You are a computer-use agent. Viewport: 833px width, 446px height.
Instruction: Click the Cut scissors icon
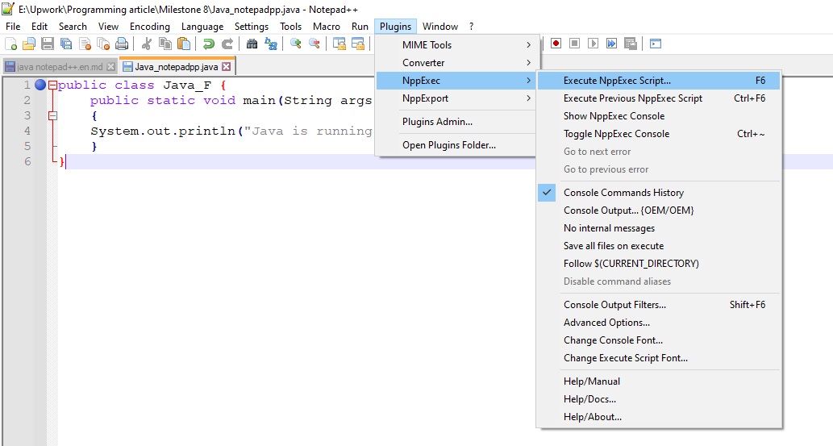[147, 44]
